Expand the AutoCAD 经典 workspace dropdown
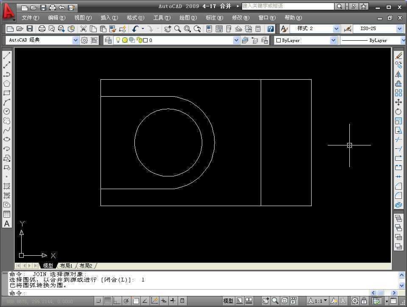The width and height of the screenshot is (407, 307). tap(75, 40)
